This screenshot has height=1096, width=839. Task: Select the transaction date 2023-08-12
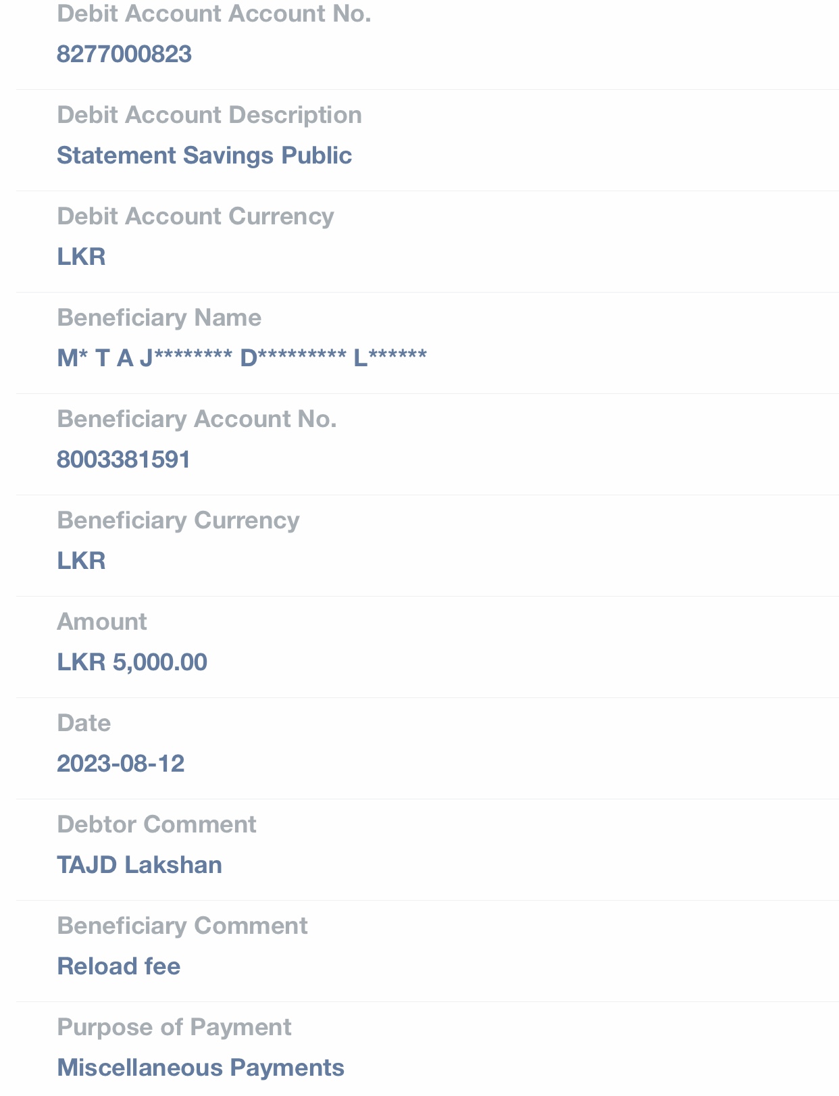pos(120,764)
